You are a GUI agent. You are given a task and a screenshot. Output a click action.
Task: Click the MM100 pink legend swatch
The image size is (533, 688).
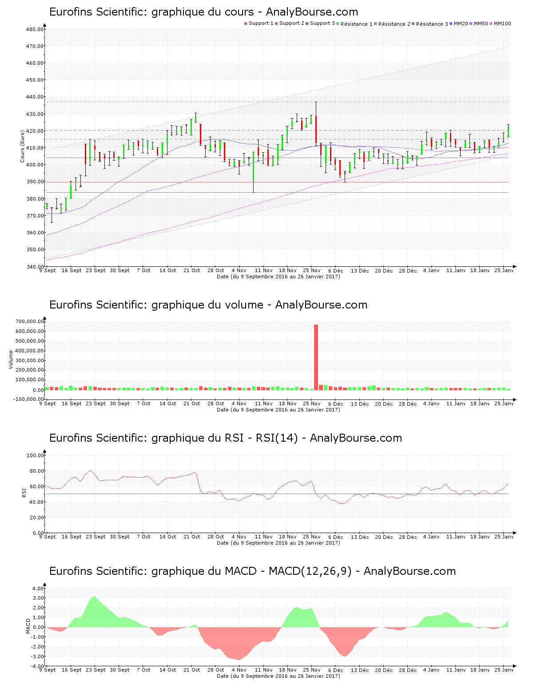tap(491, 24)
